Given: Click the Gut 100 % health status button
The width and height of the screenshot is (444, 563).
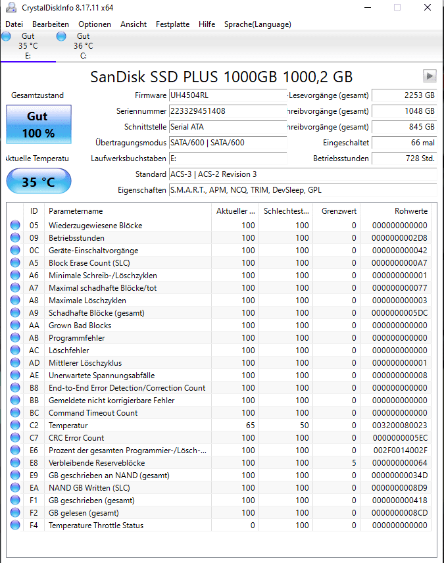Looking at the screenshot, I should pos(39,124).
